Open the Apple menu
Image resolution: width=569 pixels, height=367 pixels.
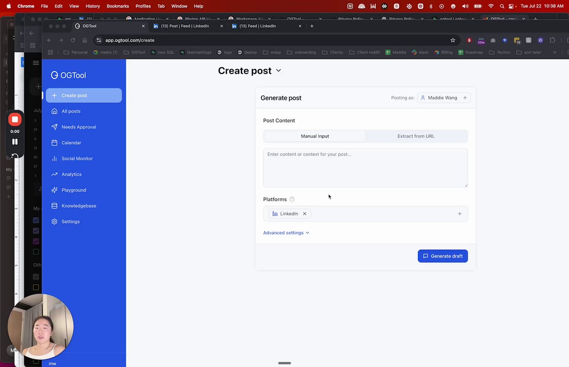pos(8,6)
